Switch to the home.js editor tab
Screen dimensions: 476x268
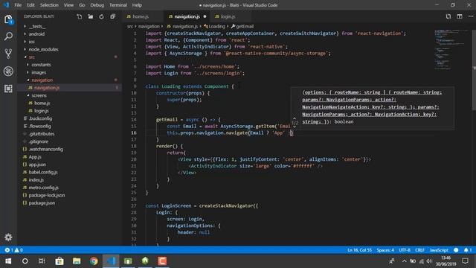(141, 16)
